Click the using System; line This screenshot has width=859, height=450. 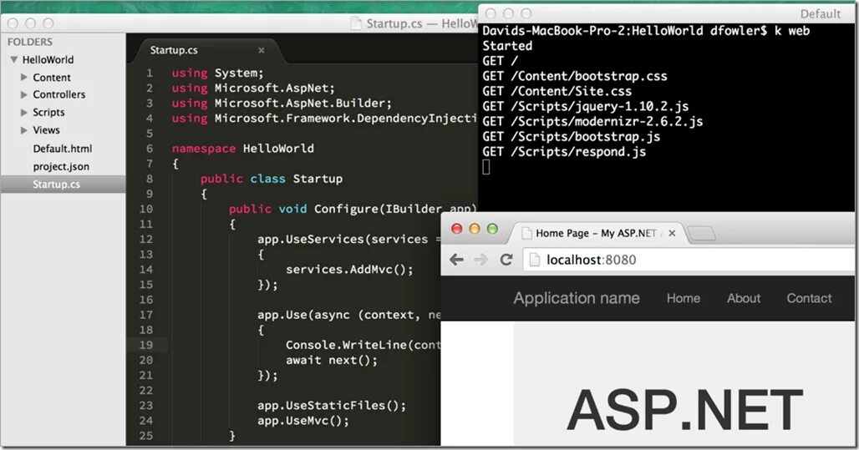pos(217,73)
